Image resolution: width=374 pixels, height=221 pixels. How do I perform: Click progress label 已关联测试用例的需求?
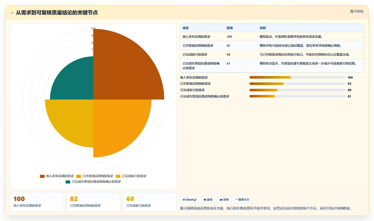[x=195, y=84]
